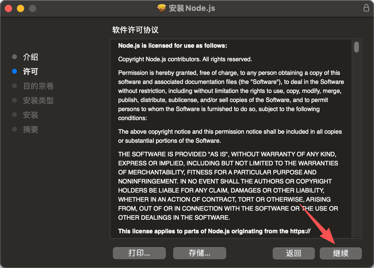The width and height of the screenshot is (374, 268).
Task: Continue to next step with 继续
Action: click(x=341, y=253)
